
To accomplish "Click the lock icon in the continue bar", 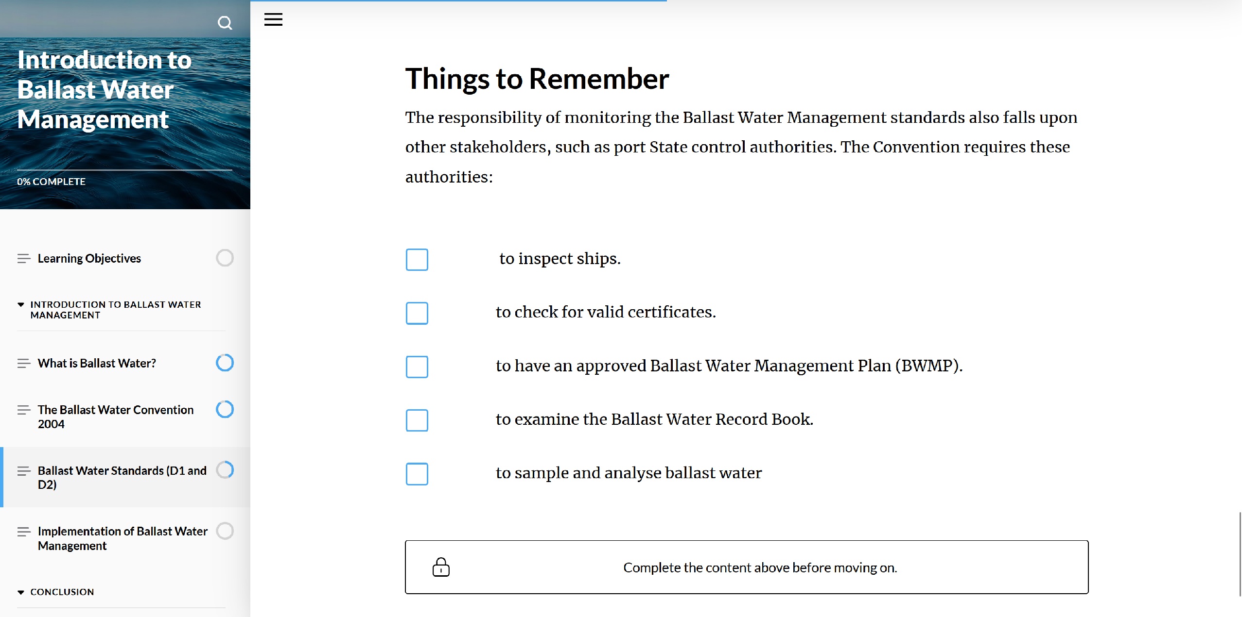I will tap(441, 567).
